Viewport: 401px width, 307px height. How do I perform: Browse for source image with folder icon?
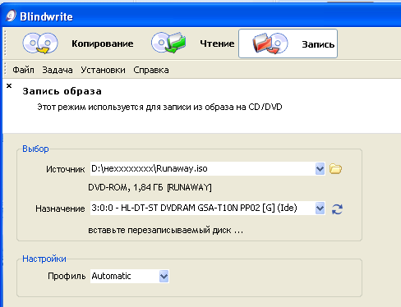[x=335, y=169]
